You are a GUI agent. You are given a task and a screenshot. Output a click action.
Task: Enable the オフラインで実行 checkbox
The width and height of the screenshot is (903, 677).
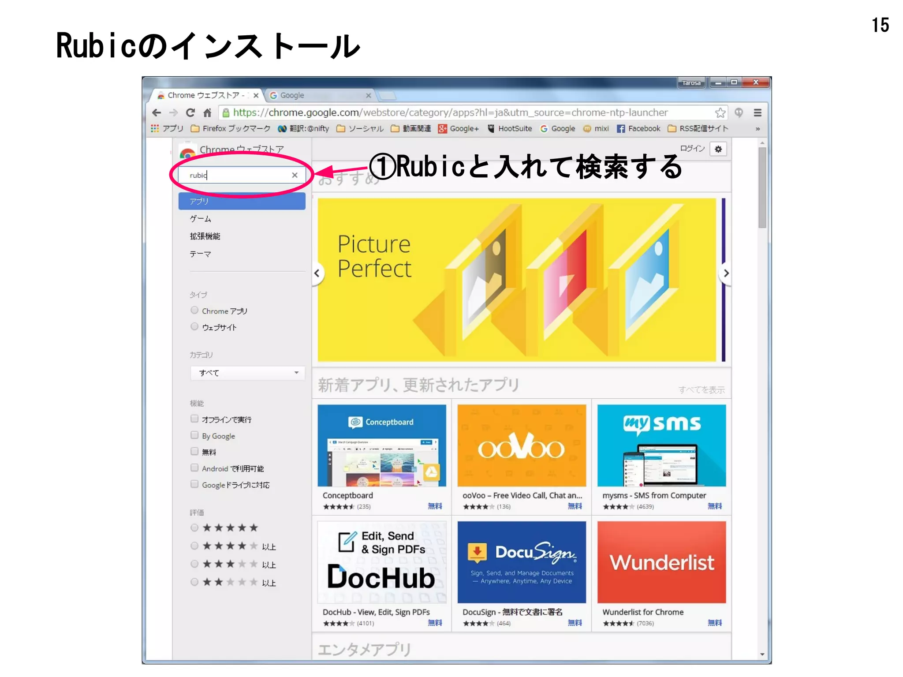point(194,419)
